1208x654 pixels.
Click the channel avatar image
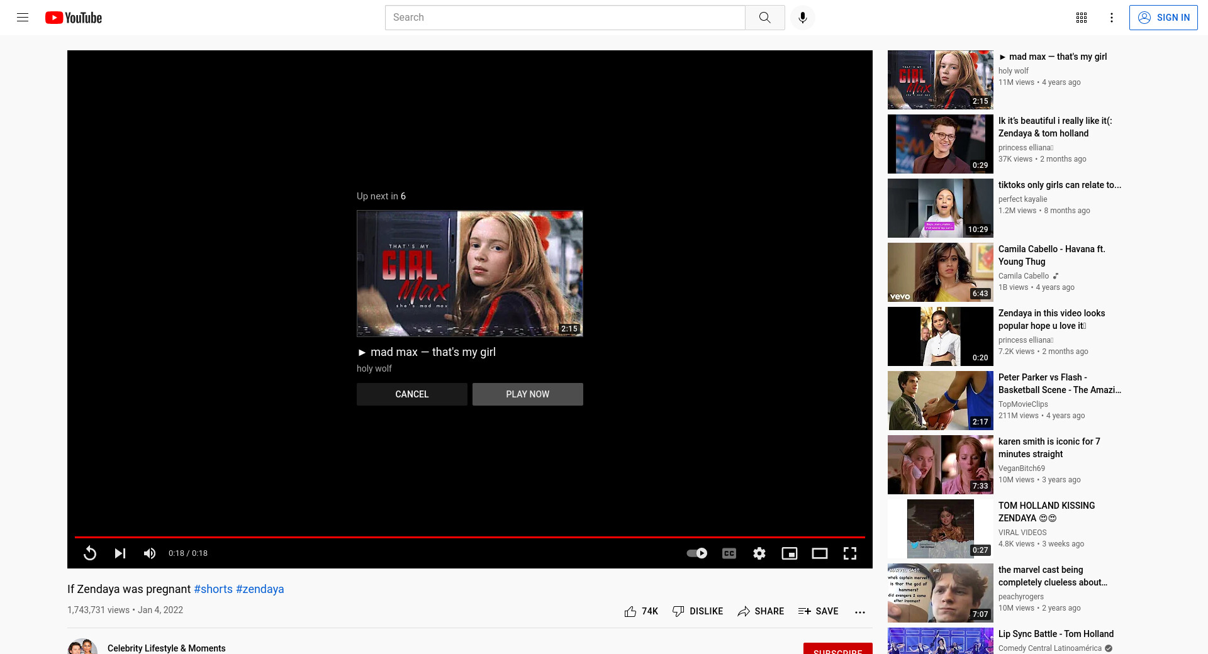pyautogui.click(x=82, y=646)
